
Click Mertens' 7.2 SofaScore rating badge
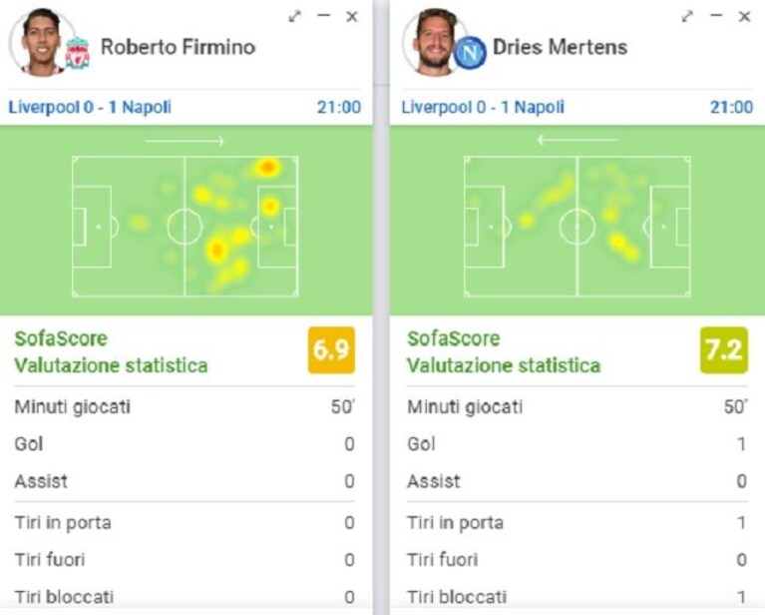tap(724, 350)
